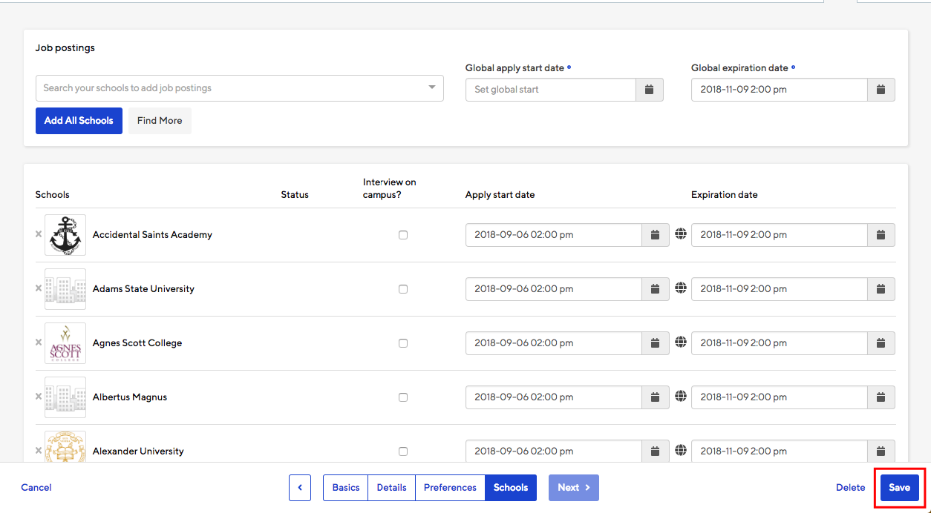The image size is (931, 513).
Task: Remove Adams State University with X icon
Action: tap(39, 288)
